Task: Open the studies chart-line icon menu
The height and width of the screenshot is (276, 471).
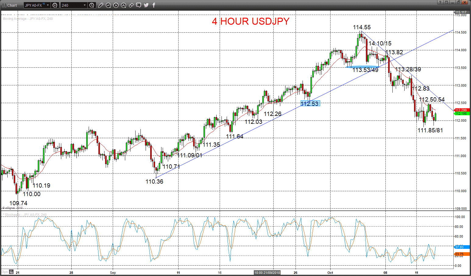Action: coord(108,5)
